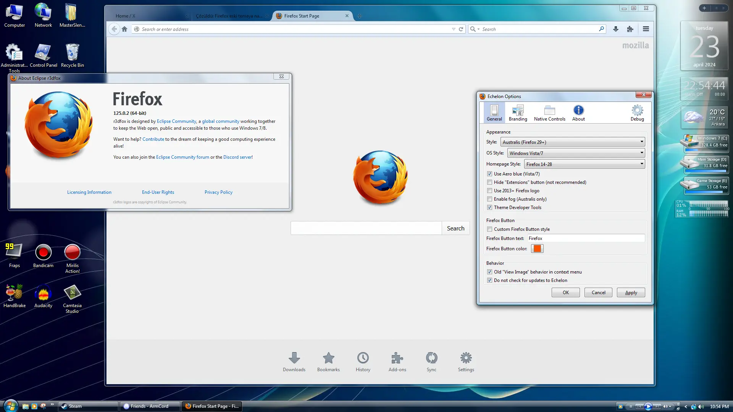
Task: Open the Extensions puzzle icon in toolbar
Action: click(x=630, y=29)
